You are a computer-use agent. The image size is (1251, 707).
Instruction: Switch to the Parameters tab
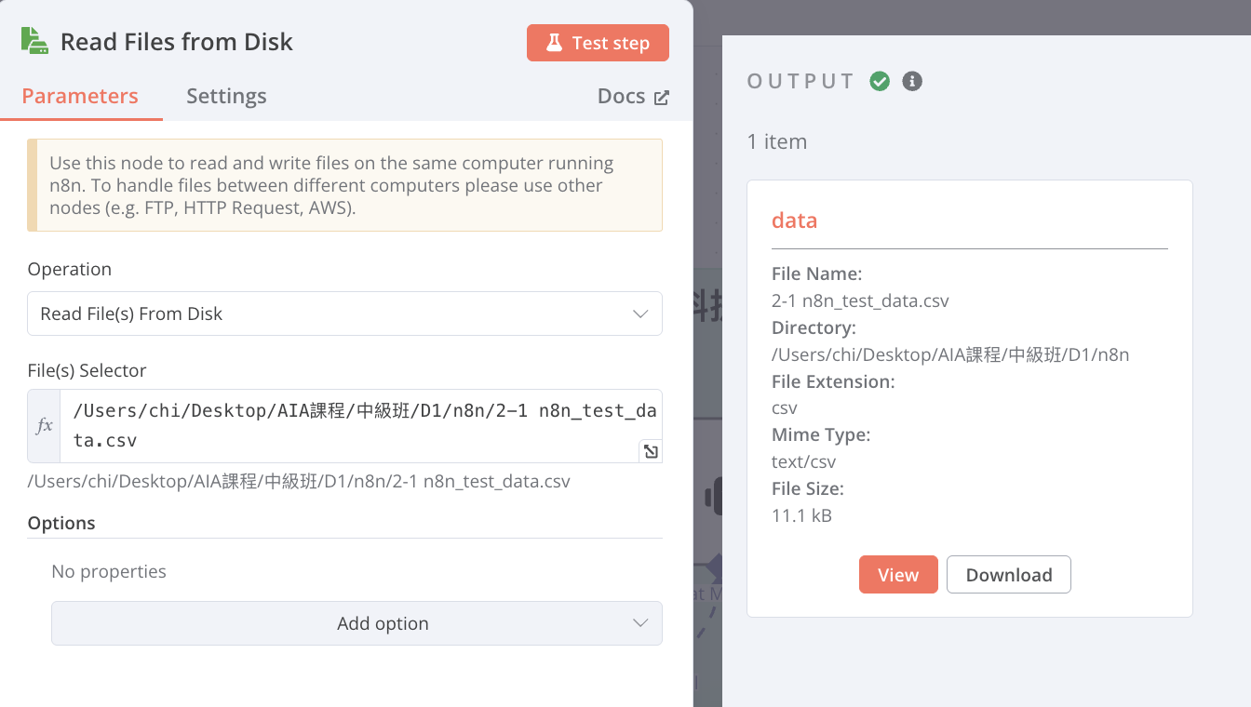click(80, 96)
